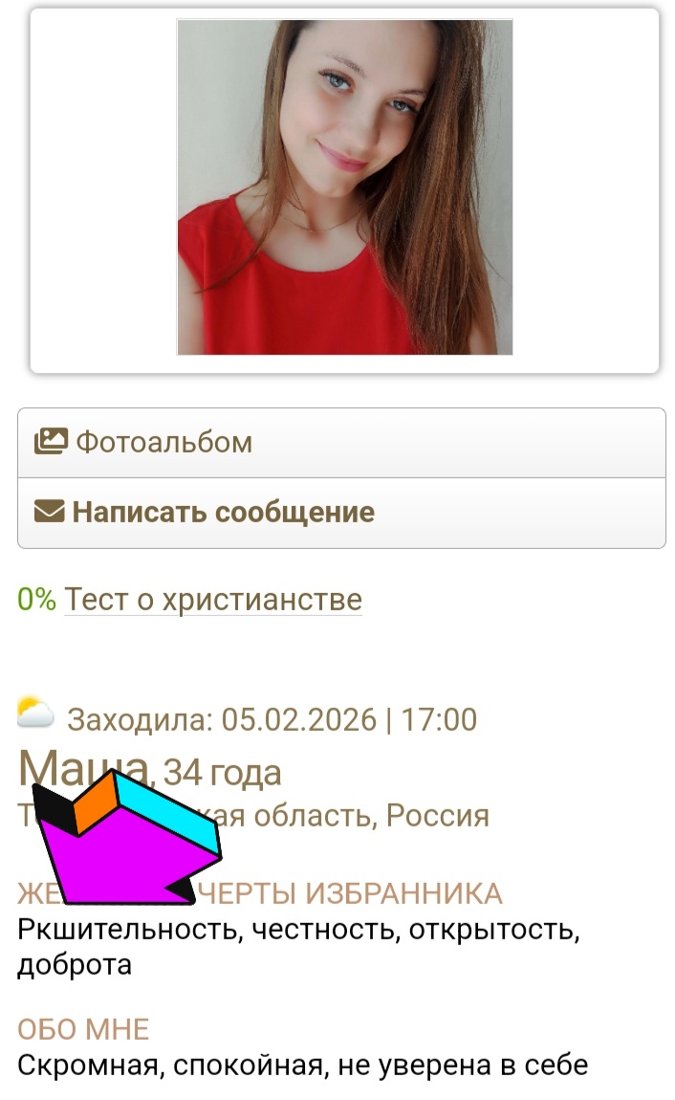Open the Фотоальбом button
The image size is (675, 1100).
pos(341,443)
